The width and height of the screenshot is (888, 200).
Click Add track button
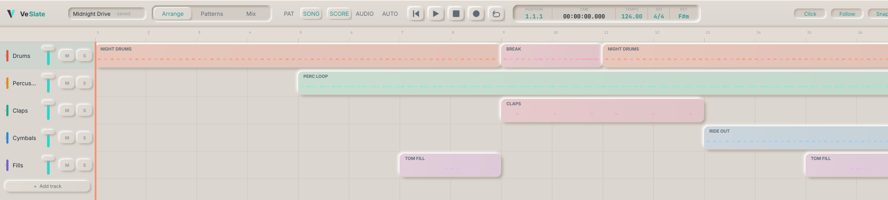click(48, 186)
